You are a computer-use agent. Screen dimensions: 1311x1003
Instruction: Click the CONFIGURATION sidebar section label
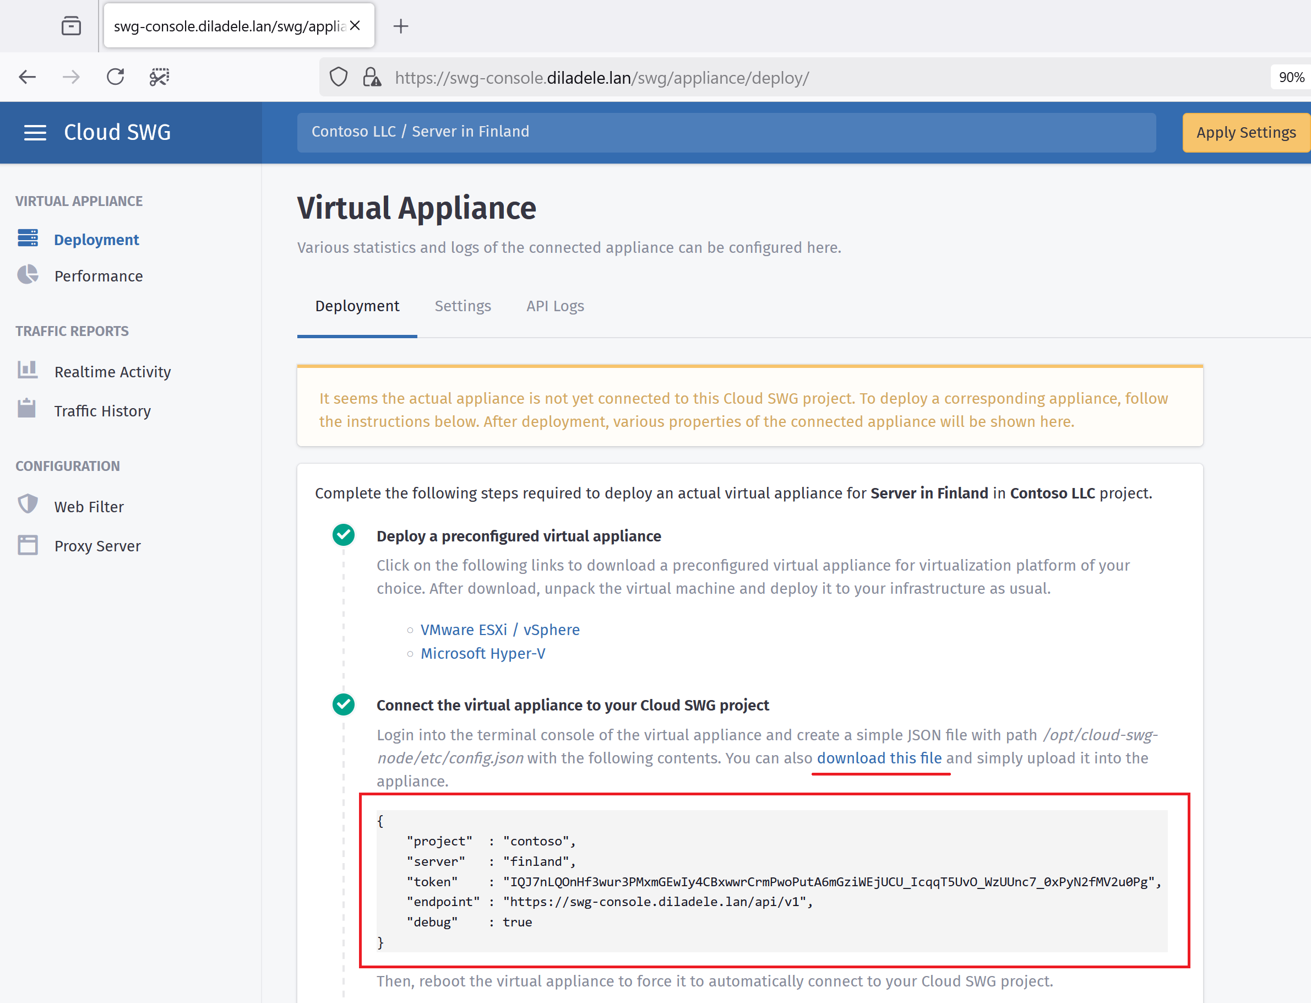tap(67, 467)
